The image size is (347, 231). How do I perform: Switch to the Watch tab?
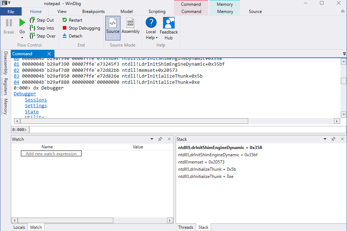(x=36, y=227)
